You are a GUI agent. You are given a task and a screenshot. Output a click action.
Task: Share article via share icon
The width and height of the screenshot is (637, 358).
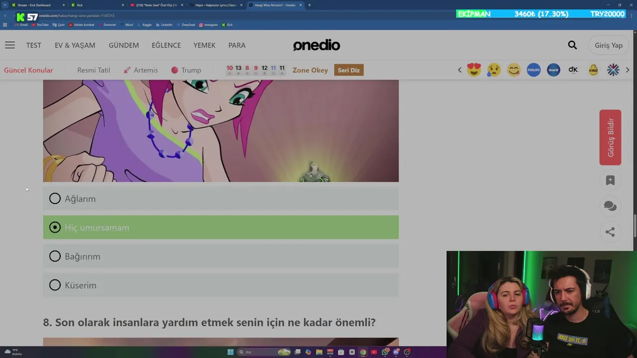tap(610, 232)
